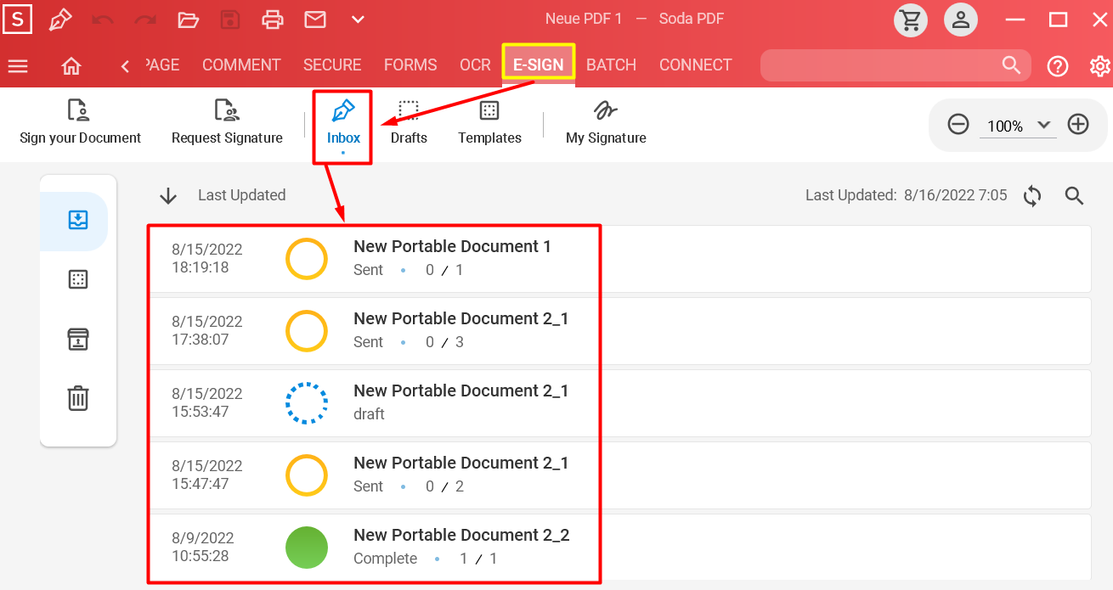Open the Templates section
This screenshot has width=1113, height=590.
tap(489, 123)
